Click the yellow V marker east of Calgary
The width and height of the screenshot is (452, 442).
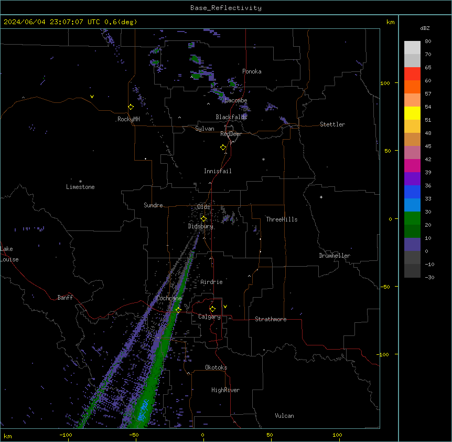(225, 307)
